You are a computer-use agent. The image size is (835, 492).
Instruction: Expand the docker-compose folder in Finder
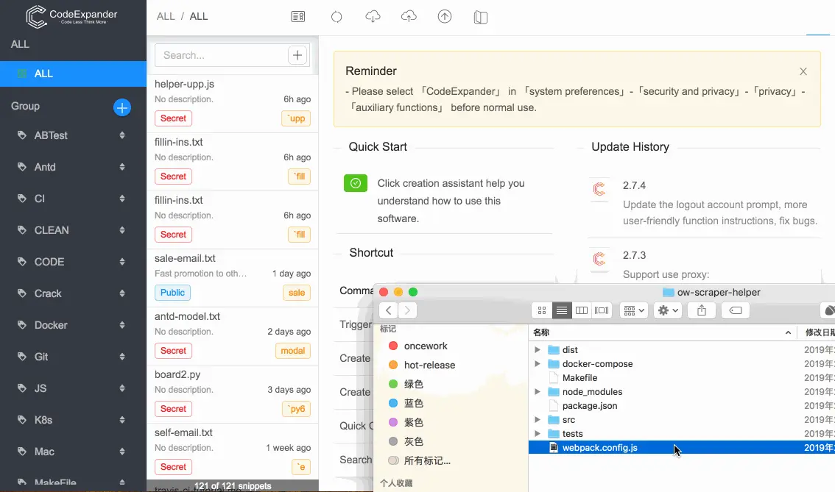pyautogui.click(x=538, y=364)
